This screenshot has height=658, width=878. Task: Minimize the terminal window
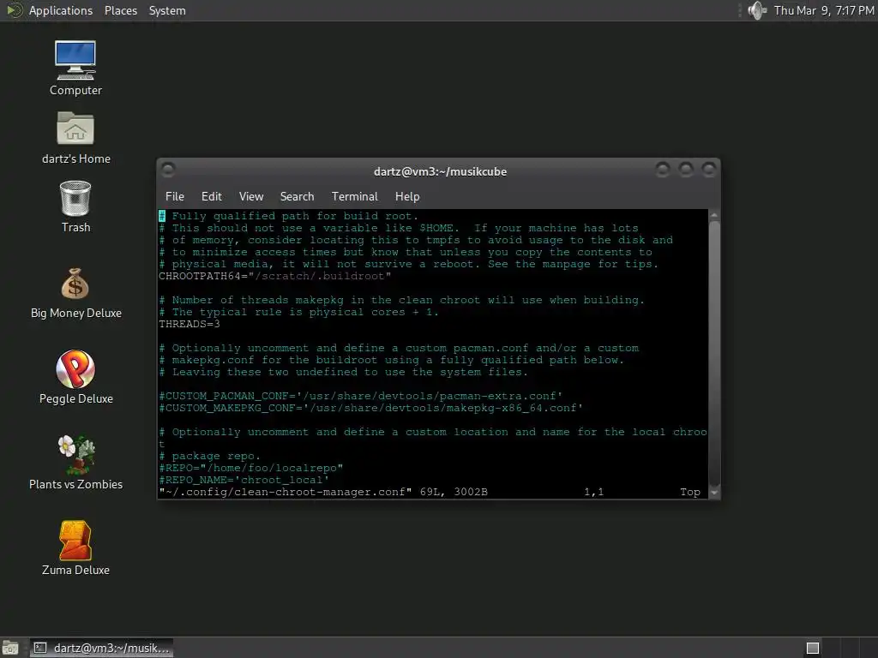[663, 169]
